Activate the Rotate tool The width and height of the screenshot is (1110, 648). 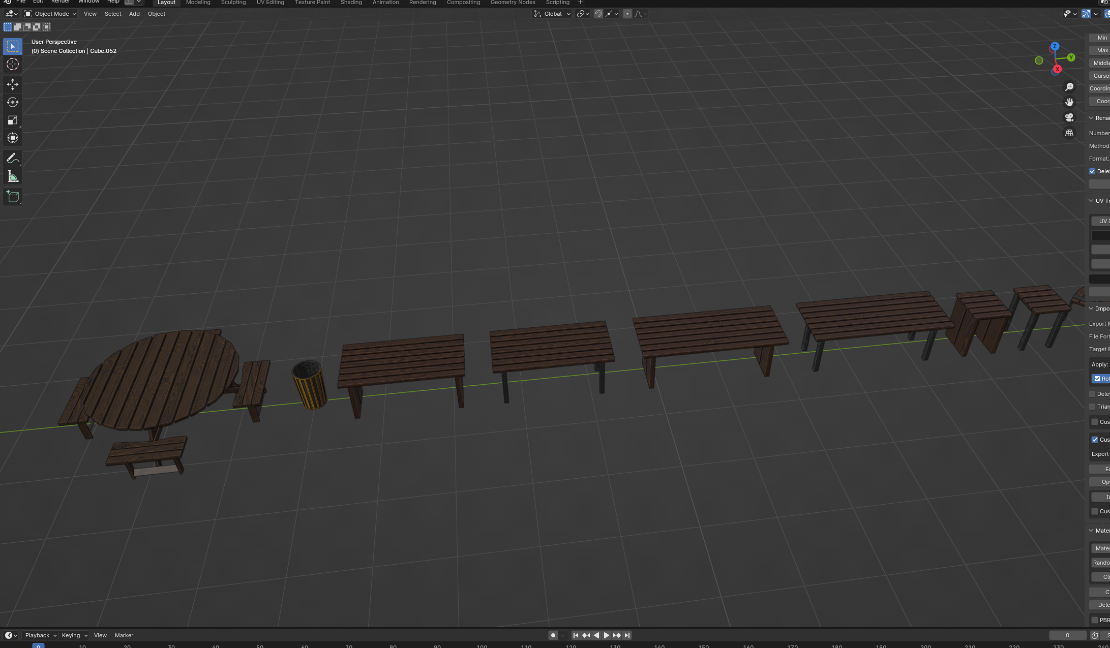(13, 102)
